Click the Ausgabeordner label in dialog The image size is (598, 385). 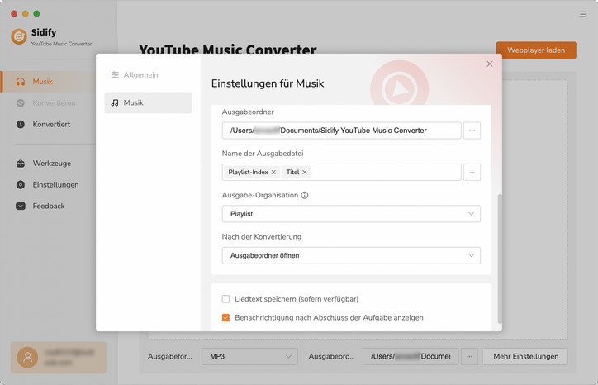pos(248,112)
